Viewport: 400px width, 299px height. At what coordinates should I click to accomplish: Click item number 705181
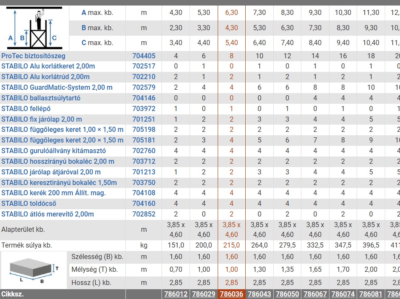click(x=144, y=140)
